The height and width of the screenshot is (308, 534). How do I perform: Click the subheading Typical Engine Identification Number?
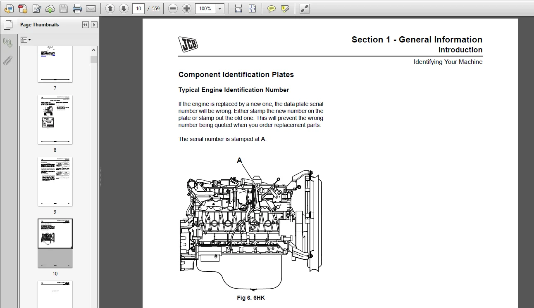[234, 90]
